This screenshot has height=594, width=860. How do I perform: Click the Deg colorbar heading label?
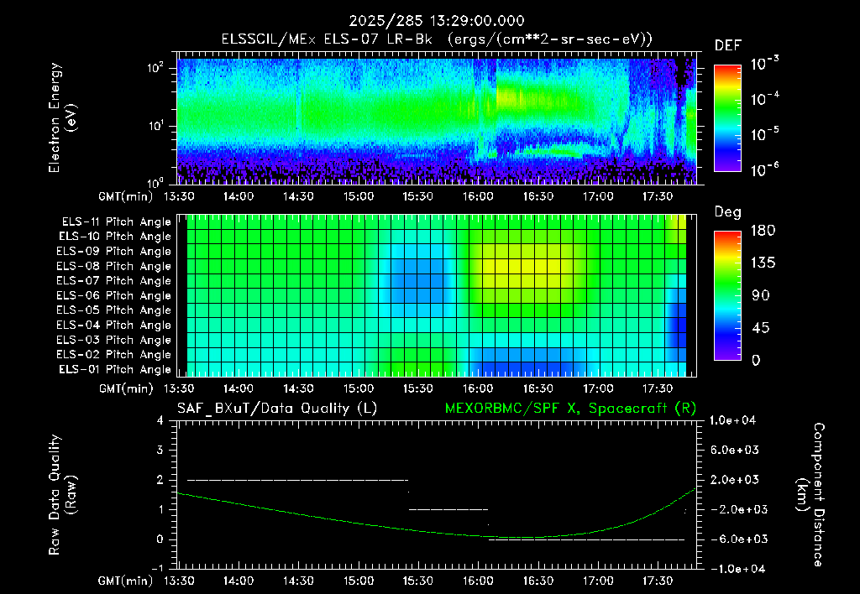pyautogui.click(x=728, y=212)
